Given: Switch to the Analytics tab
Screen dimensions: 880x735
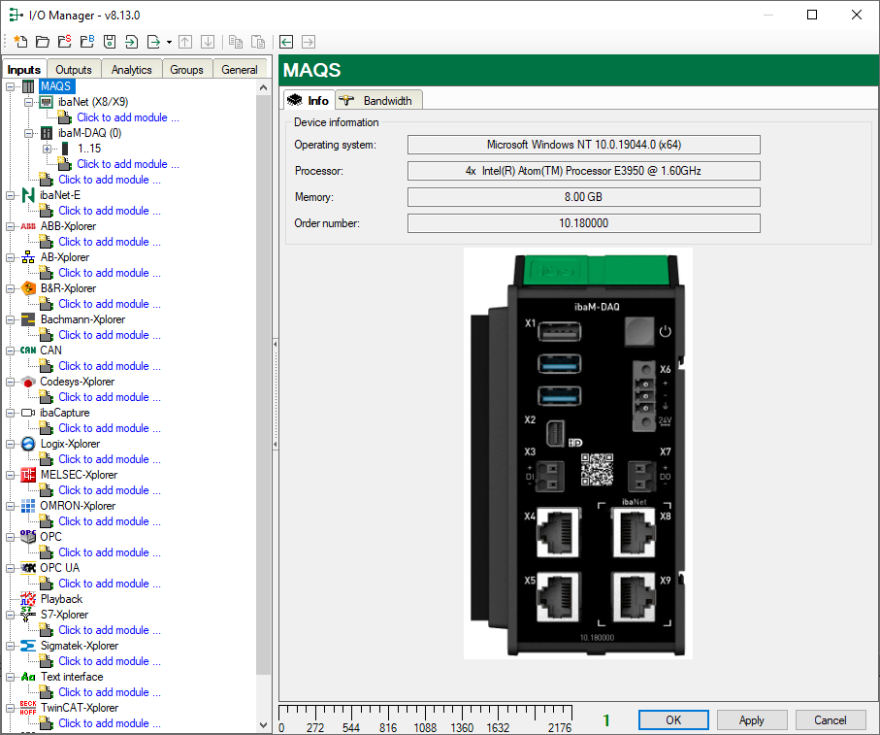Looking at the screenshot, I should (131, 70).
